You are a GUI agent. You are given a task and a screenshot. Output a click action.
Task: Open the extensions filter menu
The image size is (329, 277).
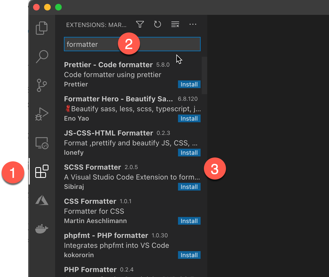pyautogui.click(x=140, y=24)
